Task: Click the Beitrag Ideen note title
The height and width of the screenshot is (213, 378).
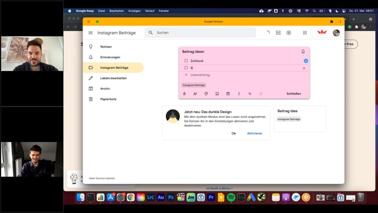Action: 193,52
